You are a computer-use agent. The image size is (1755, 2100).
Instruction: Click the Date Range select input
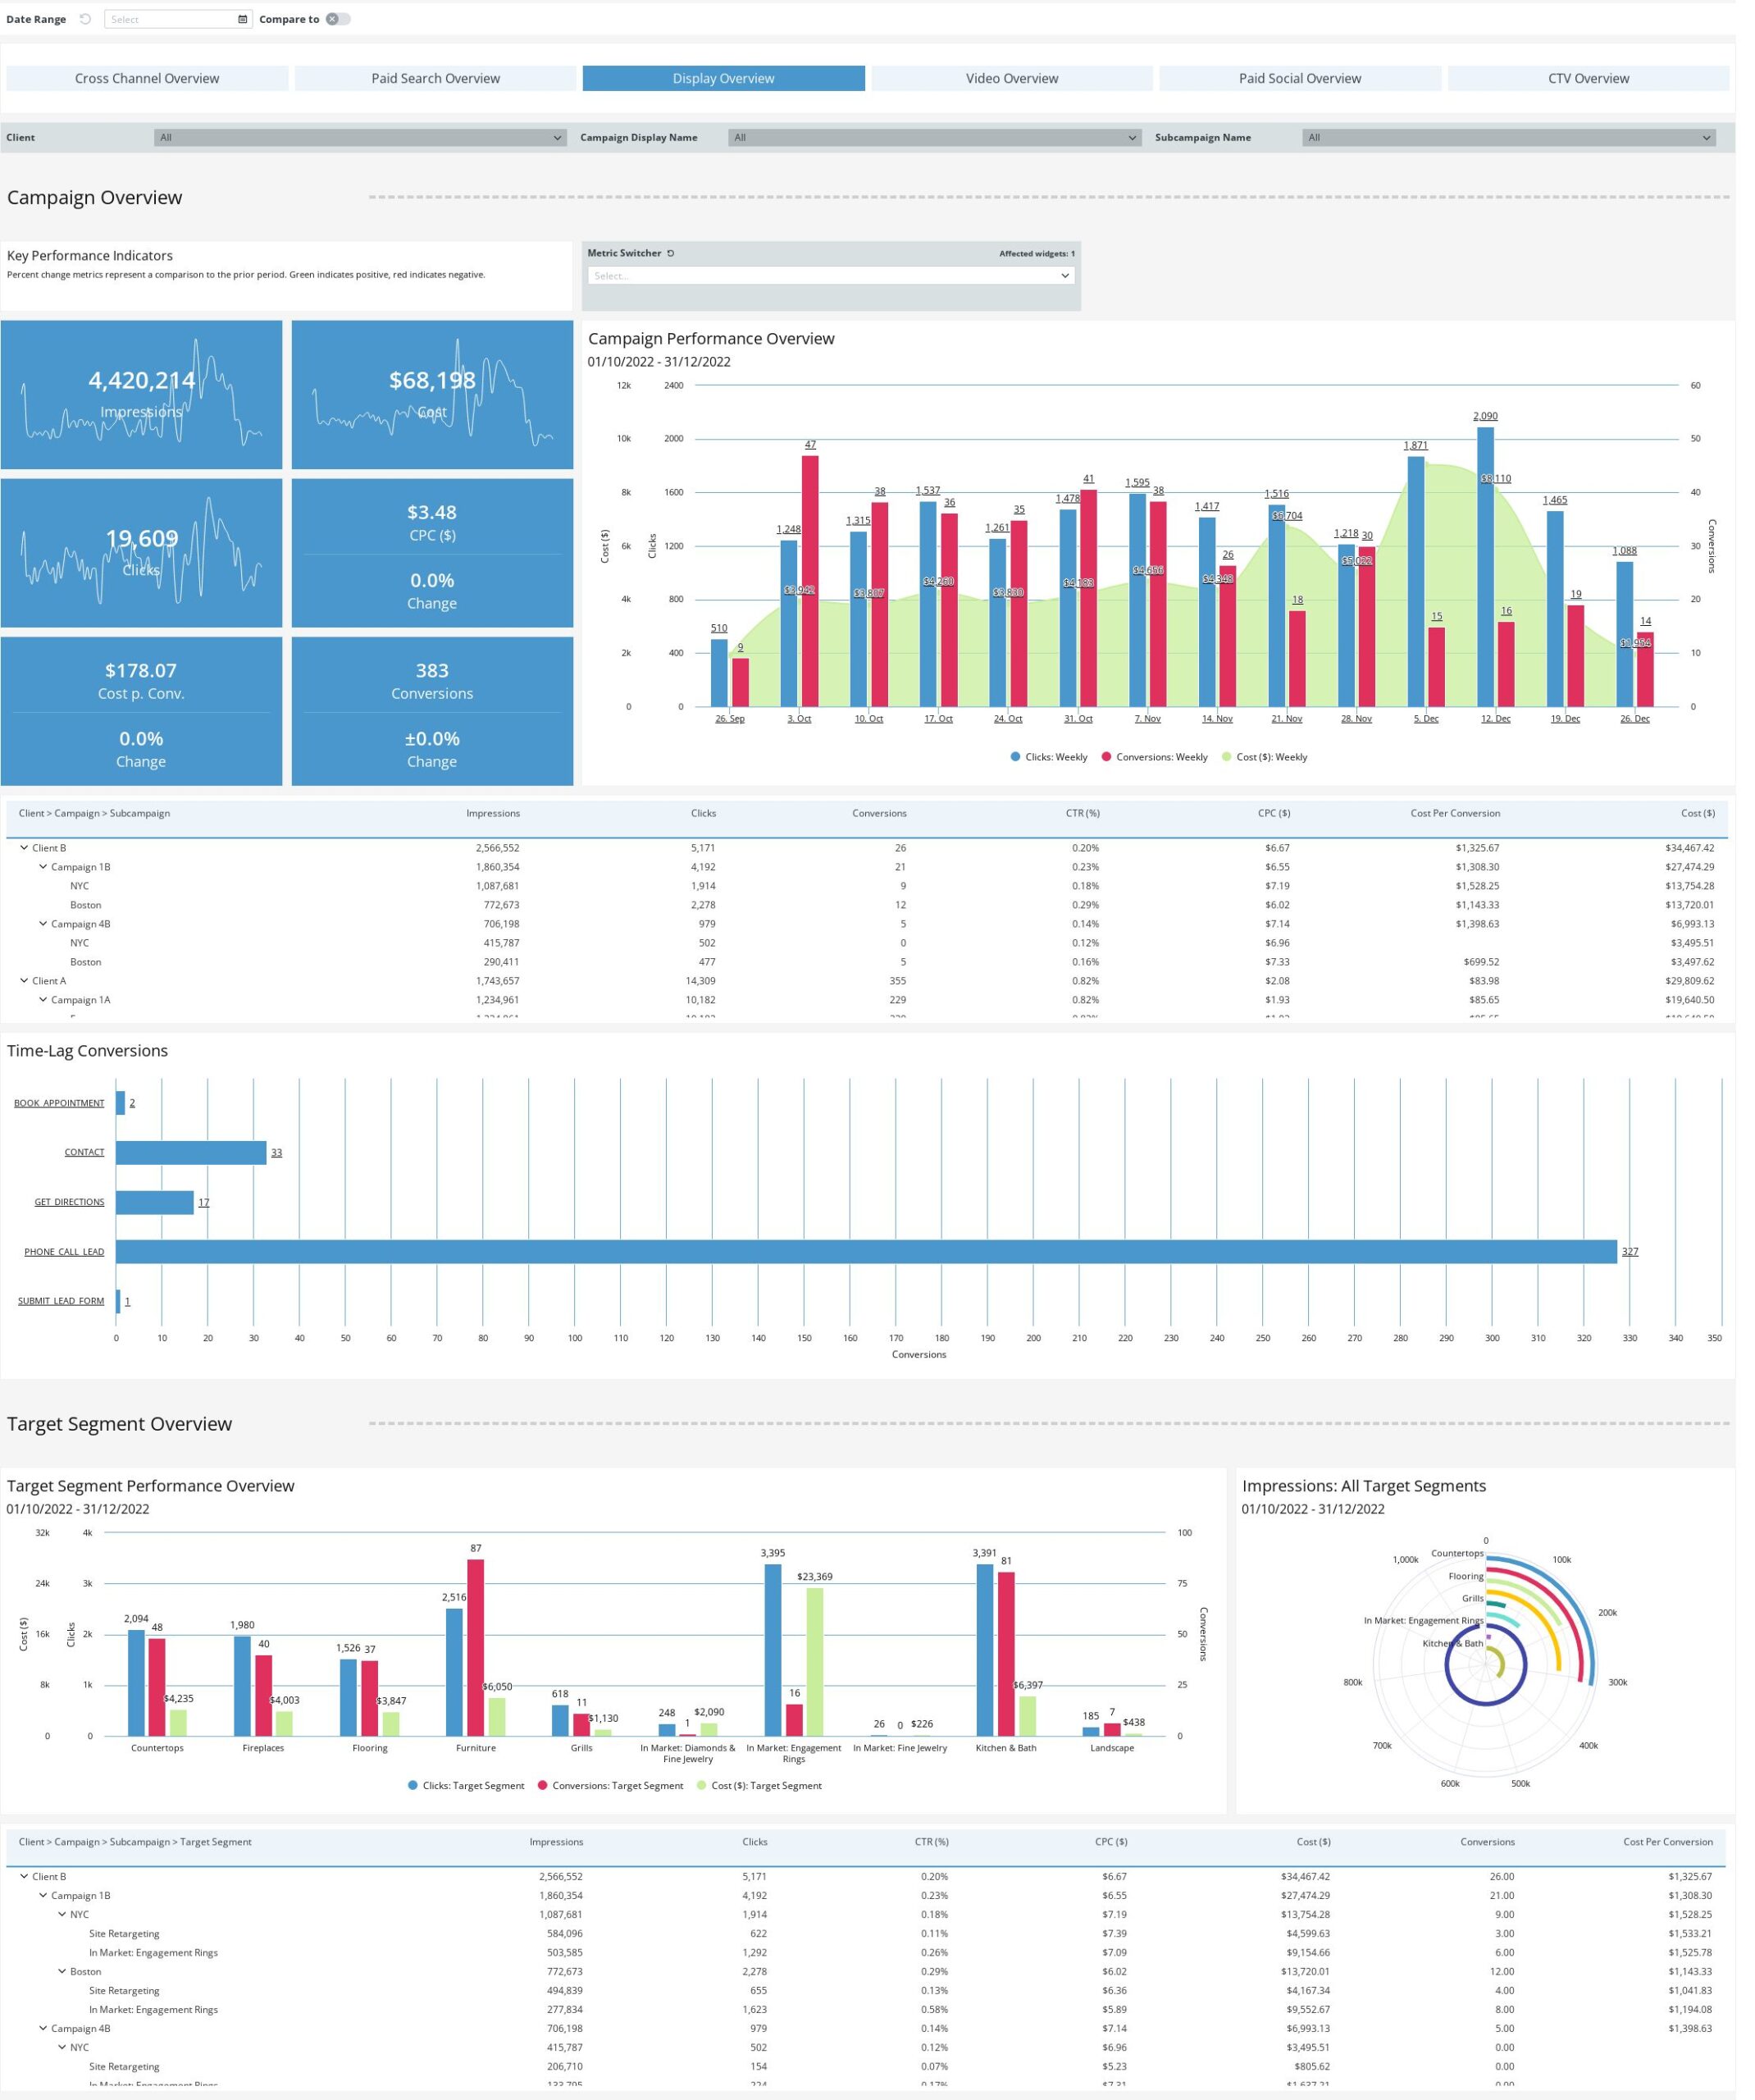point(170,19)
